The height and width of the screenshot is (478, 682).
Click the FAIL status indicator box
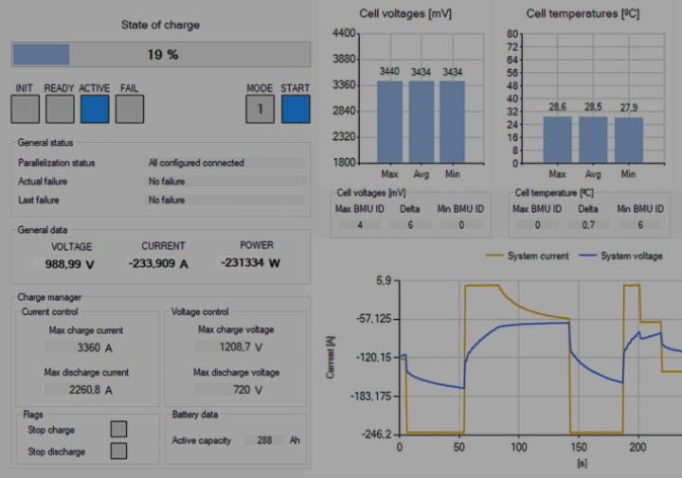tap(129, 110)
